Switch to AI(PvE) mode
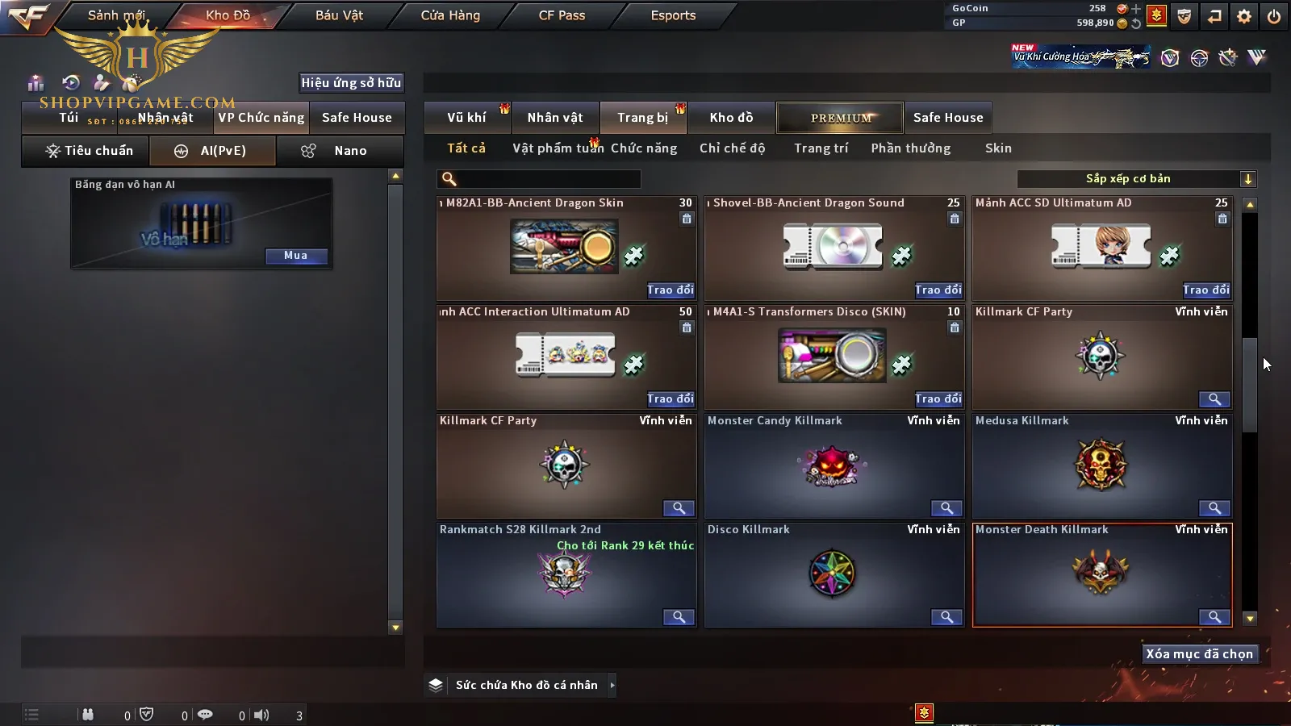This screenshot has height=726, width=1291. [213, 151]
